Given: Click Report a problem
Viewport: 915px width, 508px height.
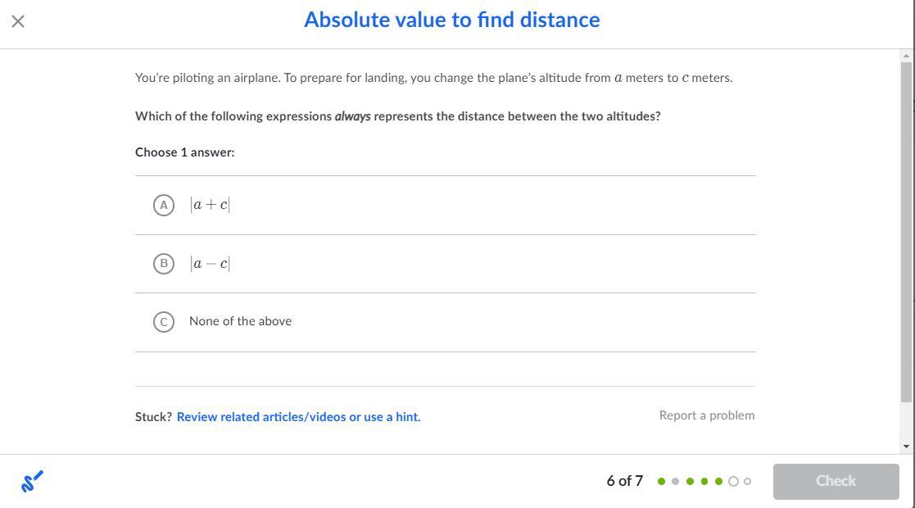Looking at the screenshot, I should (706, 415).
